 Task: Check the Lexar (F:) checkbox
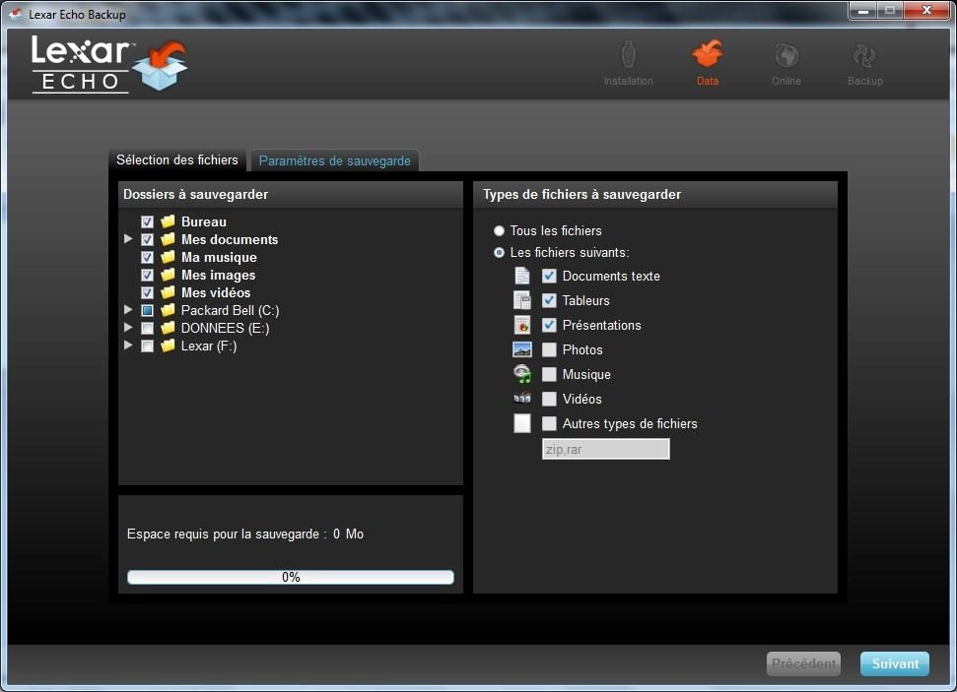tap(147, 346)
